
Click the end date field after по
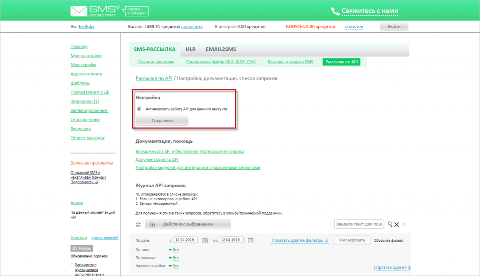point(231,240)
